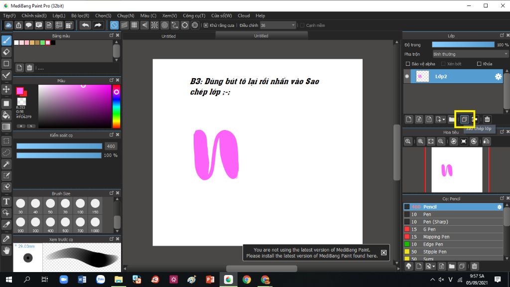Open the Điều chỉnh value dropdown
The image size is (510, 287).
click(x=278, y=25)
